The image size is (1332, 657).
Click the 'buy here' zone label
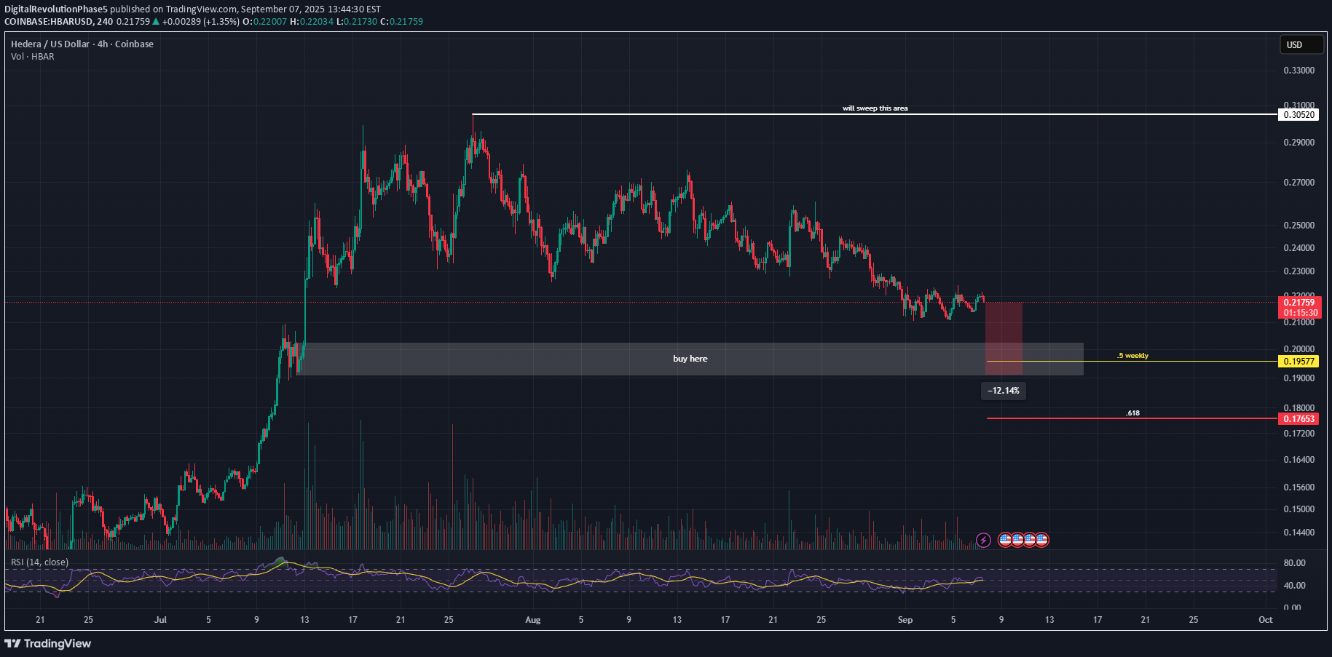coord(690,359)
